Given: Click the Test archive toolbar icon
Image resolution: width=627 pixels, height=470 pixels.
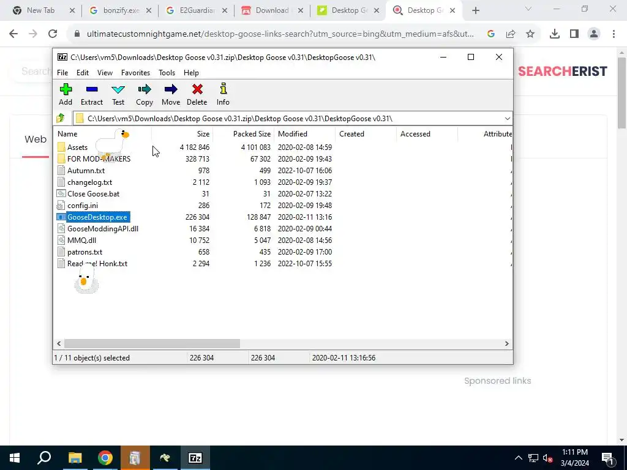Looking at the screenshot, I should [x=118, y=94].
